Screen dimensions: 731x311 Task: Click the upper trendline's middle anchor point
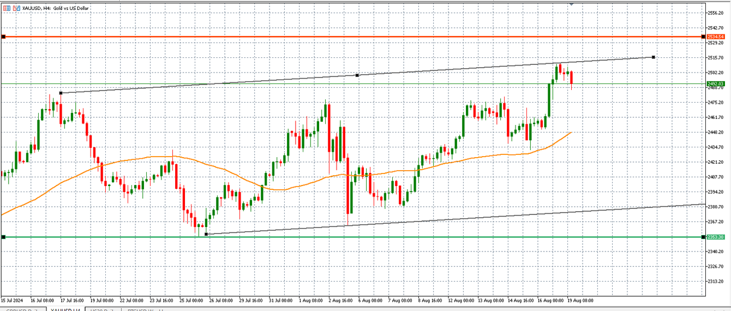coord(357,75)
